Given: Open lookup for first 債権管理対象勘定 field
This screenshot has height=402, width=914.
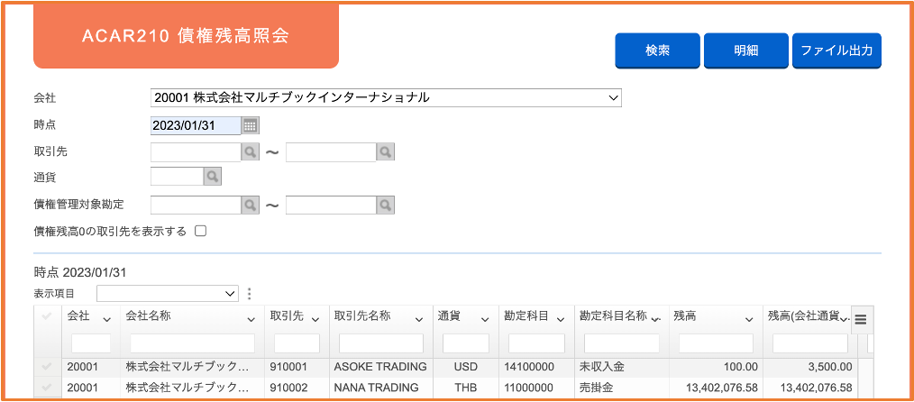Looking at the screenshot, I should [250, 205].
